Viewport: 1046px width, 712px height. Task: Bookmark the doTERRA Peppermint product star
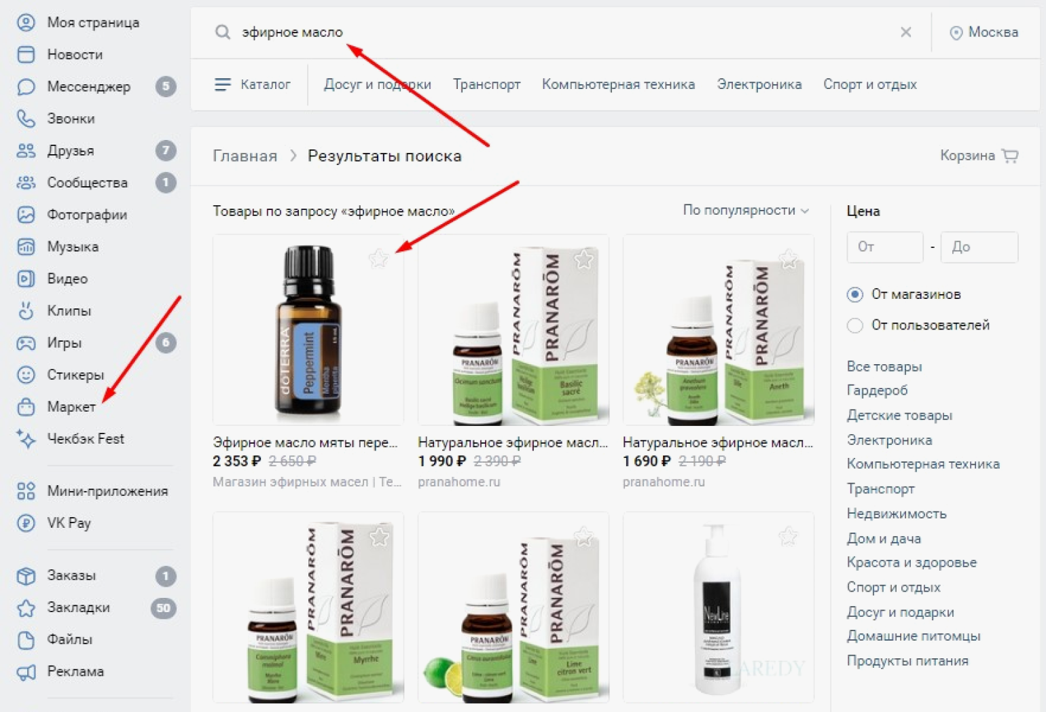[x=378, y=258]
